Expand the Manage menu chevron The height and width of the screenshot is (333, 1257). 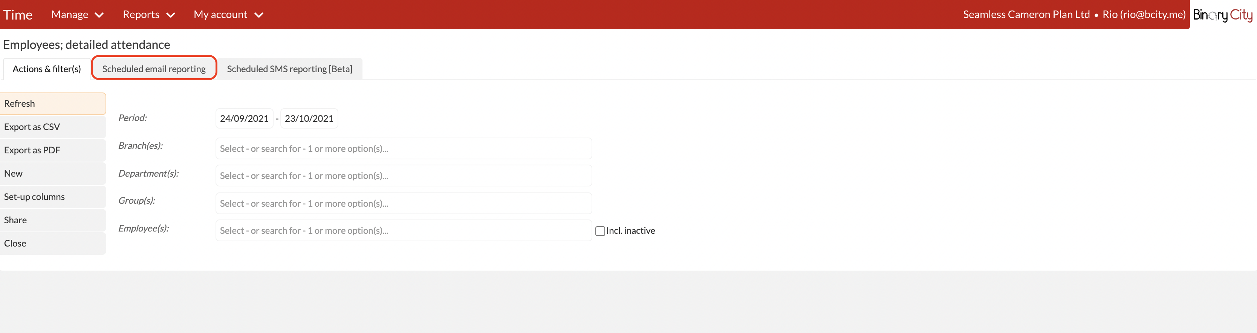pyautogui.click(x=99, y=15)
